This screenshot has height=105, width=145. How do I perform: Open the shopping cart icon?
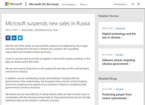139,4
